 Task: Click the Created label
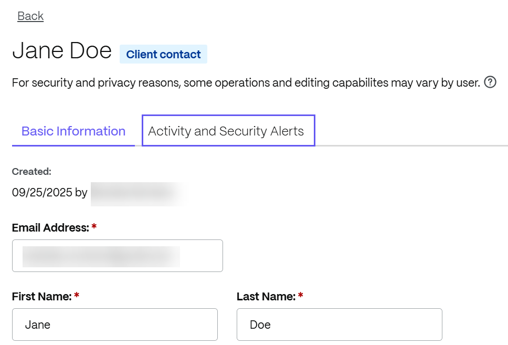point(31,171)
